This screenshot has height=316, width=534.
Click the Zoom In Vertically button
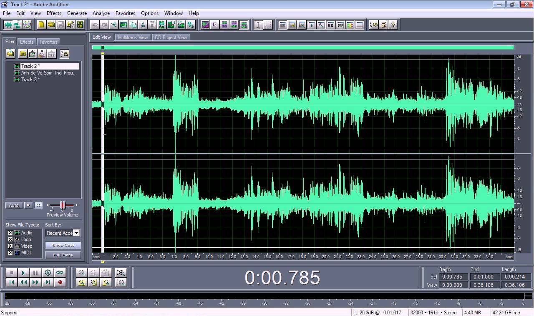click(121, 273)
